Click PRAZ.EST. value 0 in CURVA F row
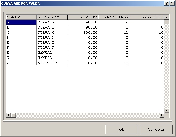 click(x=146, y=48)
